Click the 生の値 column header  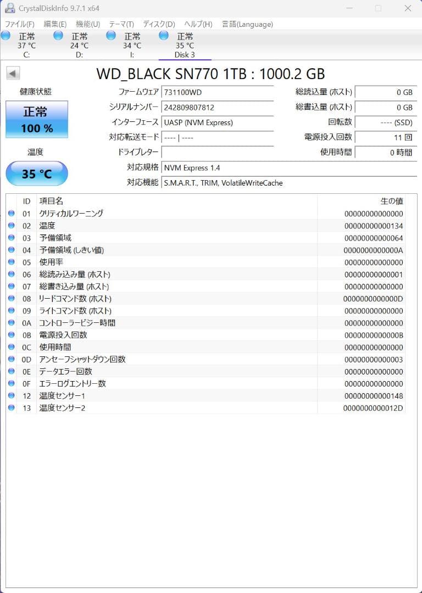391,201
